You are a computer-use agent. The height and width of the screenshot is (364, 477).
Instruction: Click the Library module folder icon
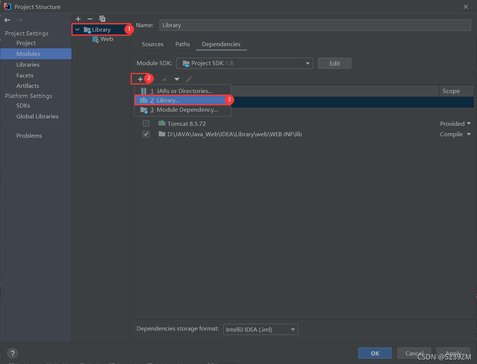(87, 30)
